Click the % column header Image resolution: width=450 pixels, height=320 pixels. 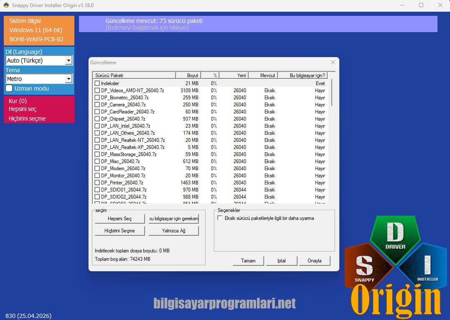coord(210,76)
